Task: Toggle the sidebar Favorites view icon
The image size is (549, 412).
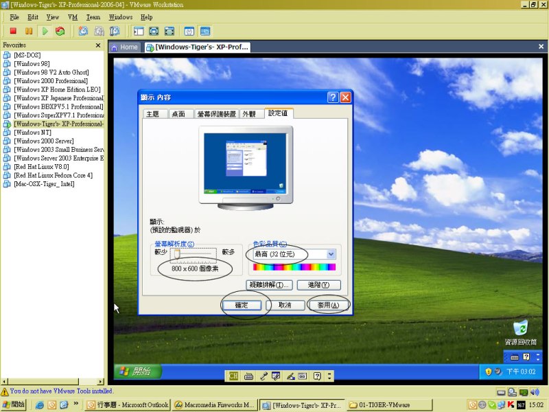Action: point(139,31)
